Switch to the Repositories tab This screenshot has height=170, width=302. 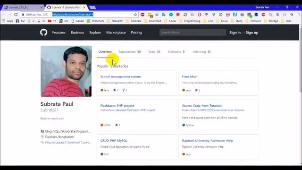(x=130, y=51)
